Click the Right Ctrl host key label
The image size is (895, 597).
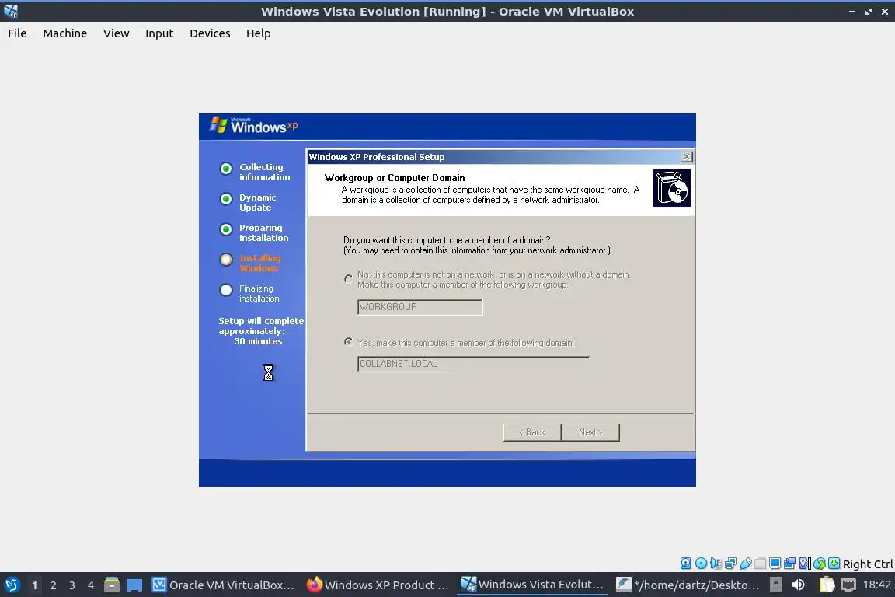(x=868, y=564)
